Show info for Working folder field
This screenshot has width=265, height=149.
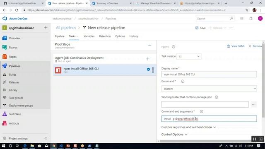pyautogui.click(x=216, y=97)
